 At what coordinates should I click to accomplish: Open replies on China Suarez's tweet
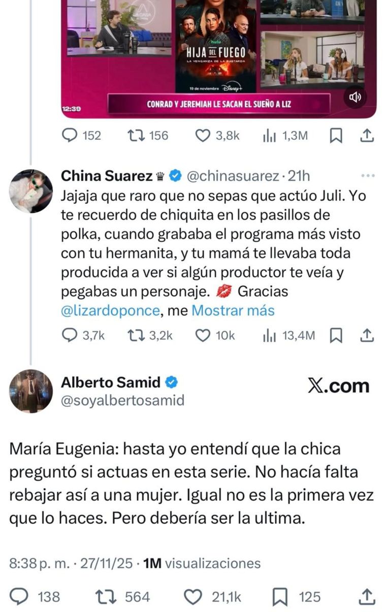pos(69,335)
